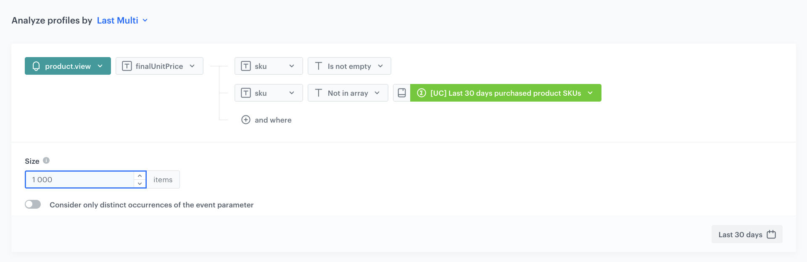The height and width of the screenshot is (262, 807).
Task: Click the bell icon on product.view
Action: (x=36, y=66)
